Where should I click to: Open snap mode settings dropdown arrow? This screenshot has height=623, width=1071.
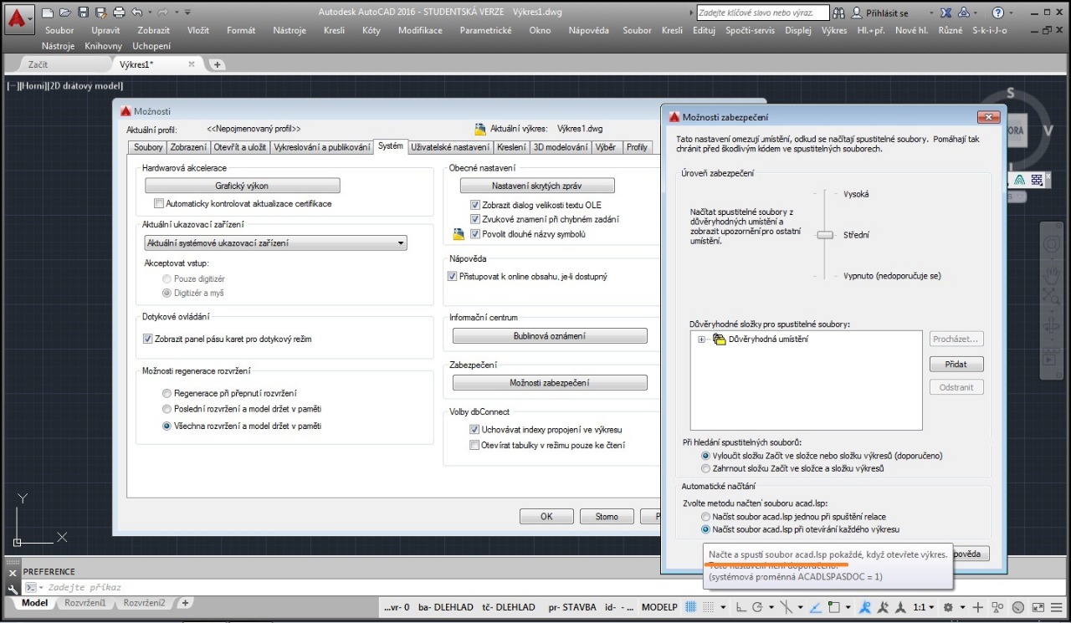(x=723, y=607)
